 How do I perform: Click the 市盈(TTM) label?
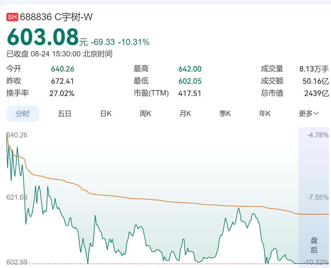pos(151,93)
